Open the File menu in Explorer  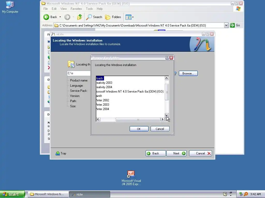point(46,9)
